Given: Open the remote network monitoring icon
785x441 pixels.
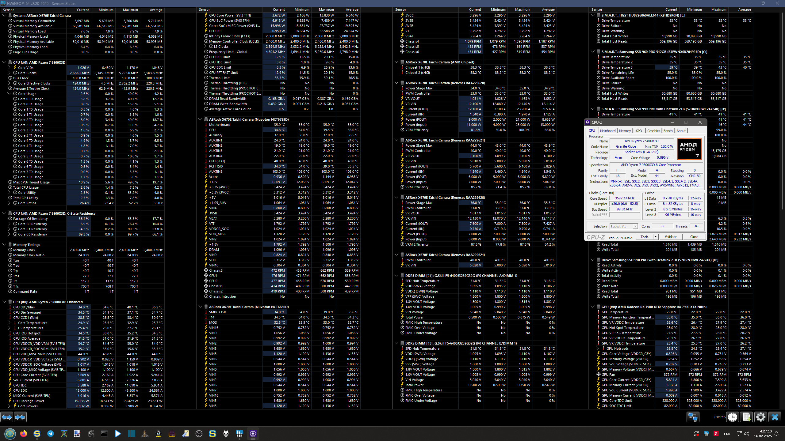Looking at the screenshot, I should [x=693, y=417].
